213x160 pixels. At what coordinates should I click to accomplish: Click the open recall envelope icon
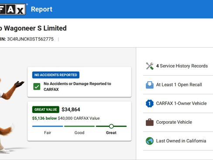click(x=150, y=85)
